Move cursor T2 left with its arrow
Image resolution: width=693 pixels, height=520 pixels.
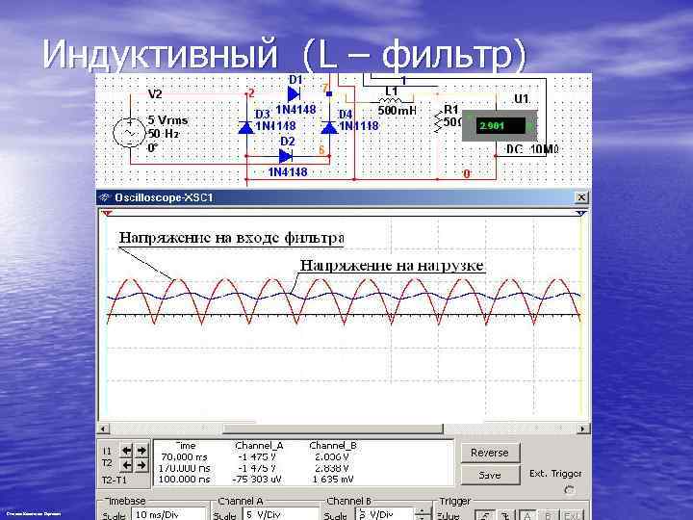coord(127,465)
